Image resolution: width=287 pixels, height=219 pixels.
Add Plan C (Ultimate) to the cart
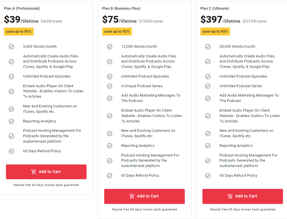click(242, 196)
